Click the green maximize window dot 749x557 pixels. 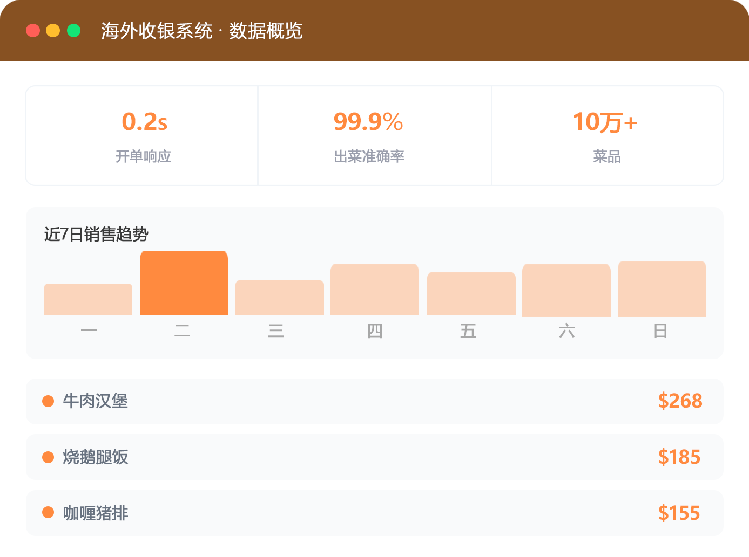coord(73,31)
